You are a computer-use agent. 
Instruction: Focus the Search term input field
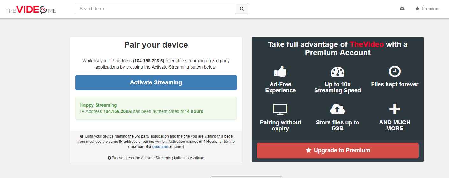pos(156,9)
